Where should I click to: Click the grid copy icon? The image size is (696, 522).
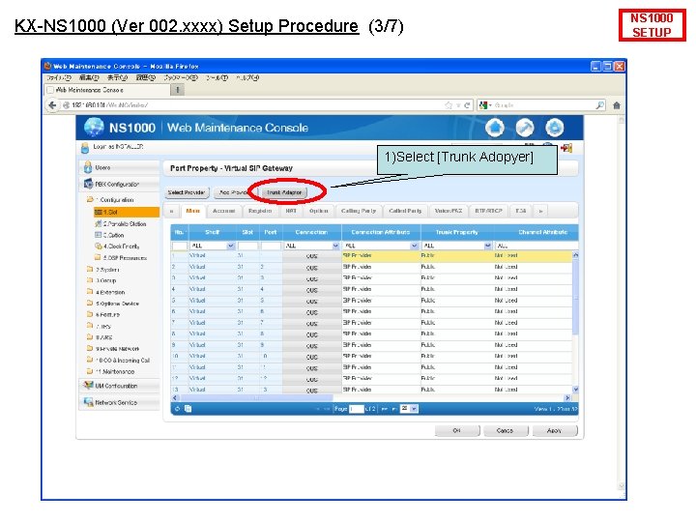[188, 408]
